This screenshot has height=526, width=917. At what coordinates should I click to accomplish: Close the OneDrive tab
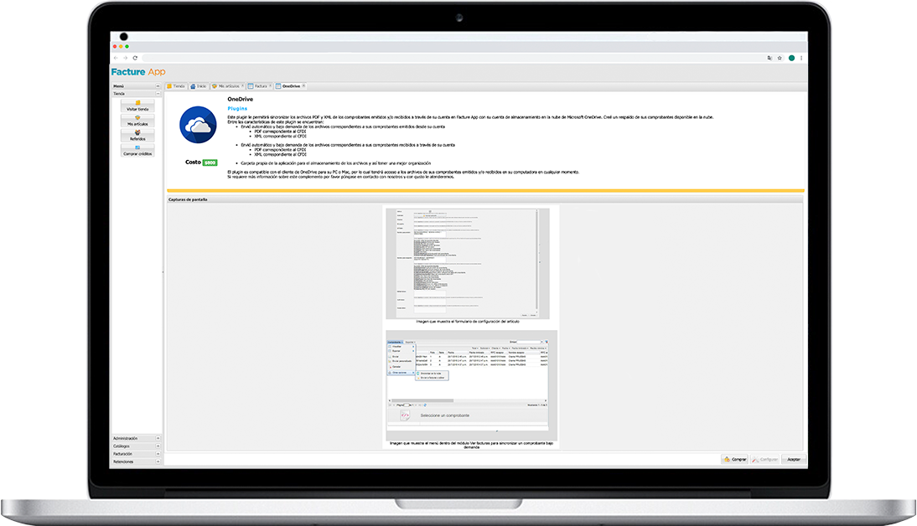[x=303, y=86]
